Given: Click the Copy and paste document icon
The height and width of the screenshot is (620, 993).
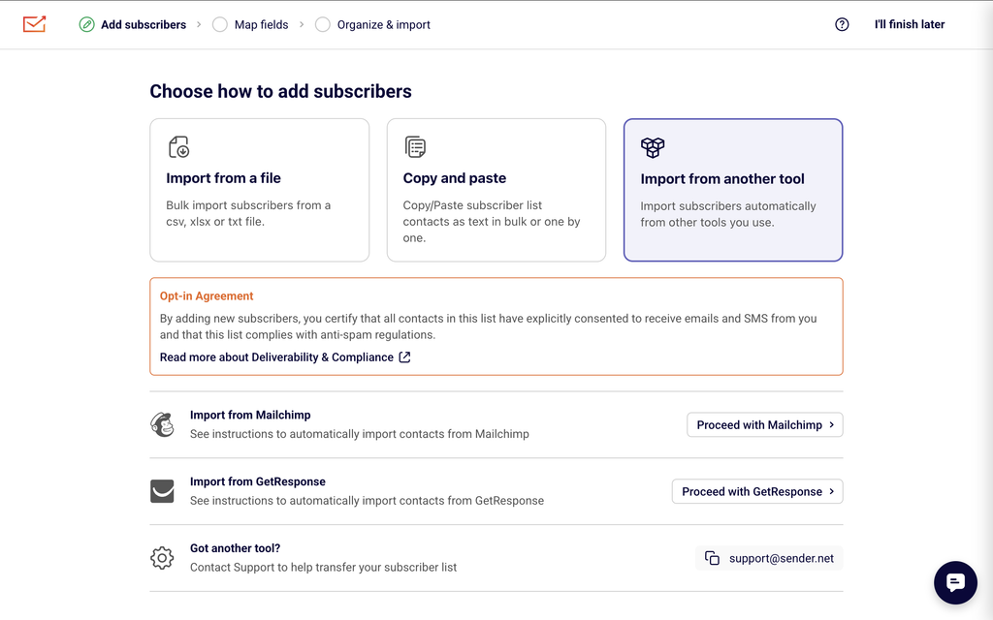Looking at the screenshot, I should coord(415,147).
